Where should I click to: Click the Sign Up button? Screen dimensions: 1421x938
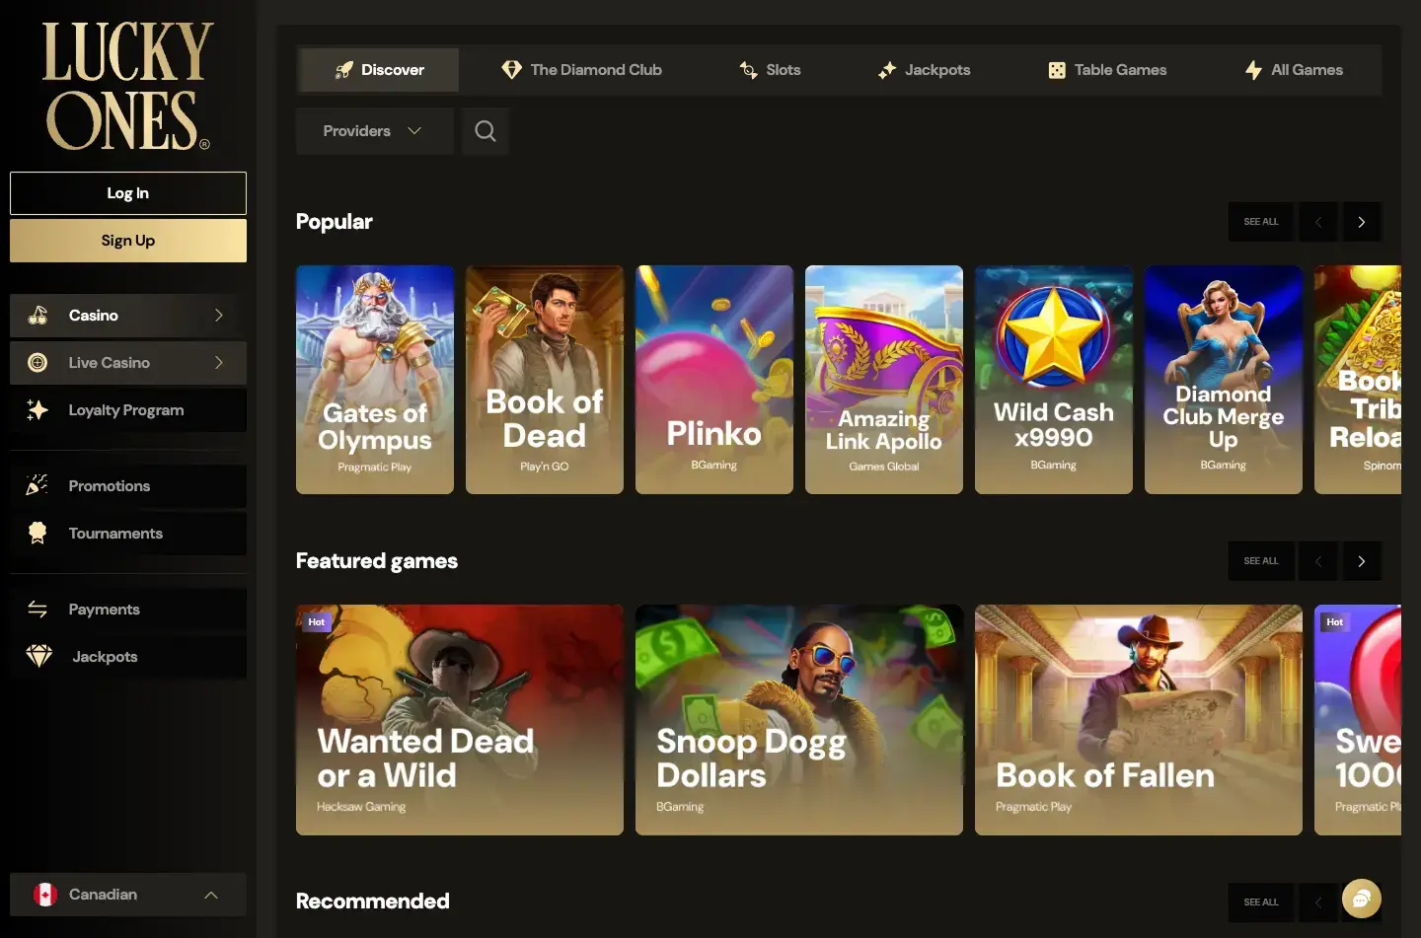[127, 240]
